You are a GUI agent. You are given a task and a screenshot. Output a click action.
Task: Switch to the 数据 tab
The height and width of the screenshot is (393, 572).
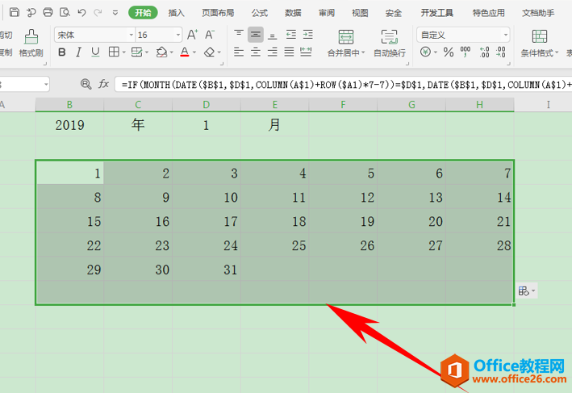[293, 13]
